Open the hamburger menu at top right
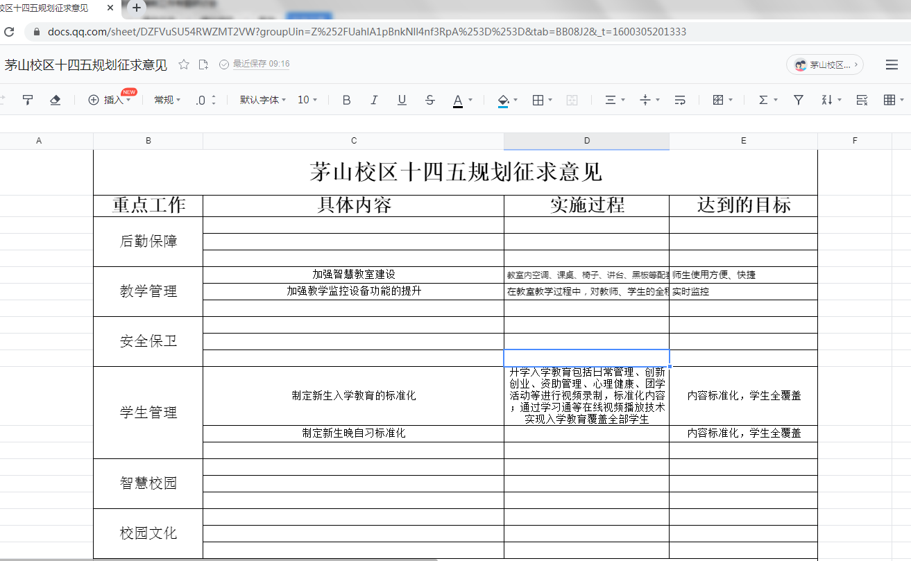Image resolution: width=911 pixels, height=561 pixels. (x=892, y=64)
